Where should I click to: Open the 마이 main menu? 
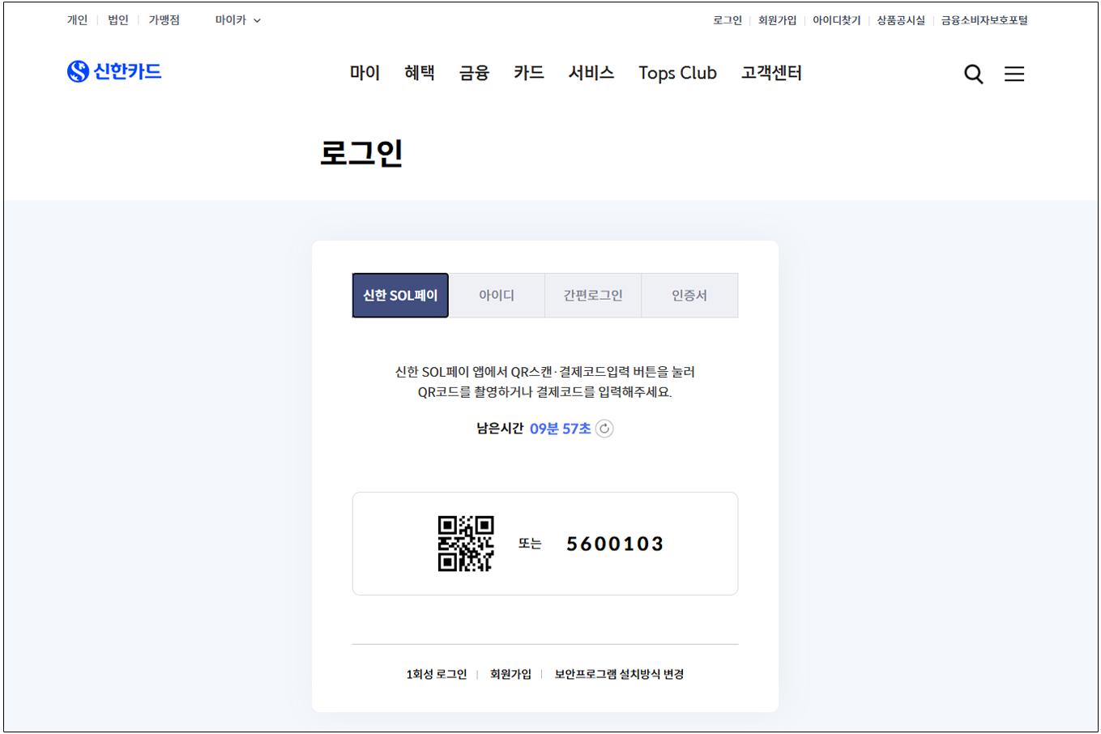(x=365, y=73)
